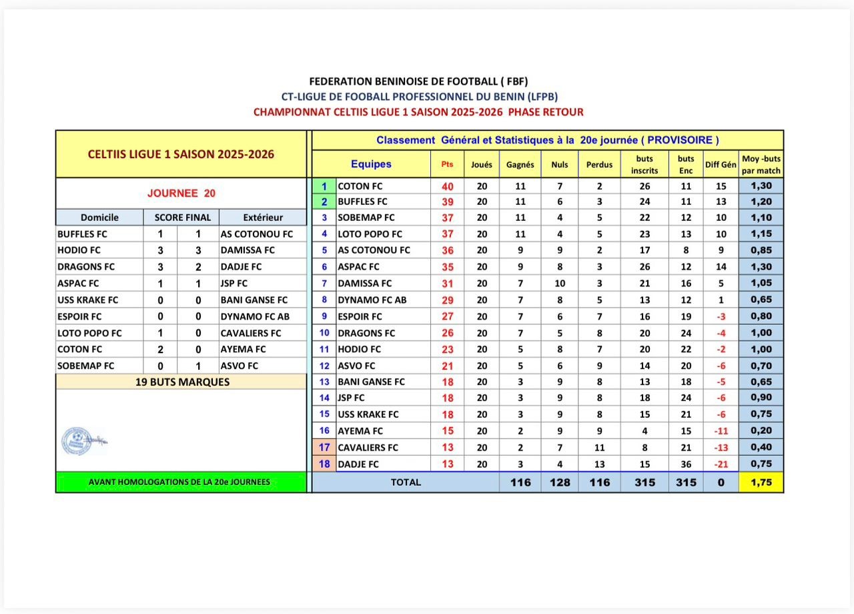Image resolution: width=854 pixels, height=614 pixels.
Task: Click rank number 17 beside CAVALIERS FC
Action: click(x=324, y=448)
